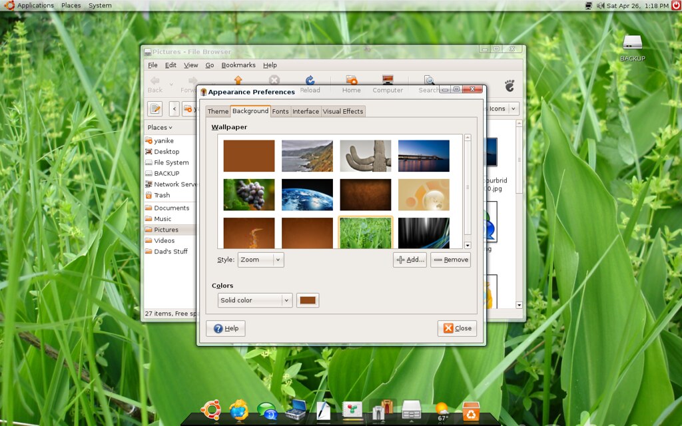Click the Search toolbar icon
Viewport: 682px width, 426px height.
coord(430,81)
